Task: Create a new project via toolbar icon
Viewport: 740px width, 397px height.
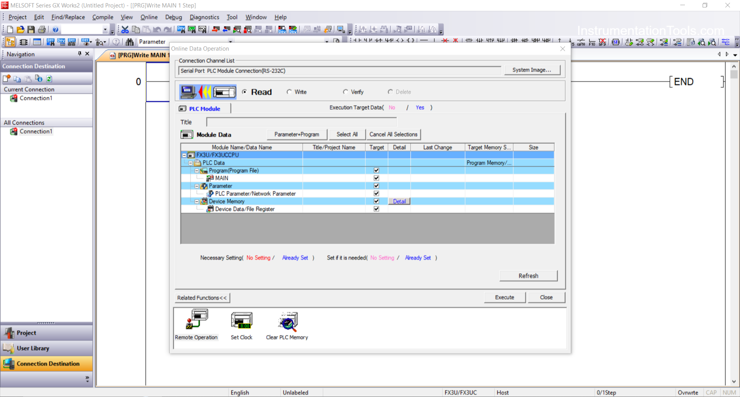Action: [10, 30]
